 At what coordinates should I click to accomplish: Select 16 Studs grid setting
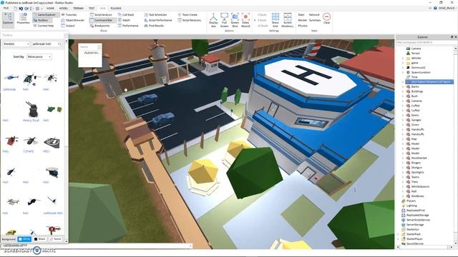(x=263, y=26)
